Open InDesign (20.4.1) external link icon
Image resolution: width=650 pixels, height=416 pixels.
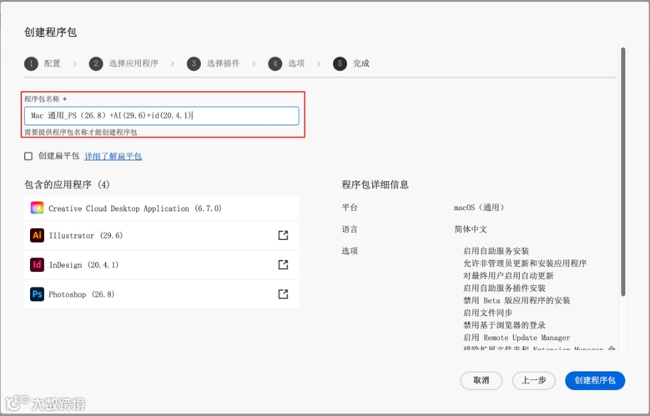click(283, 265)
